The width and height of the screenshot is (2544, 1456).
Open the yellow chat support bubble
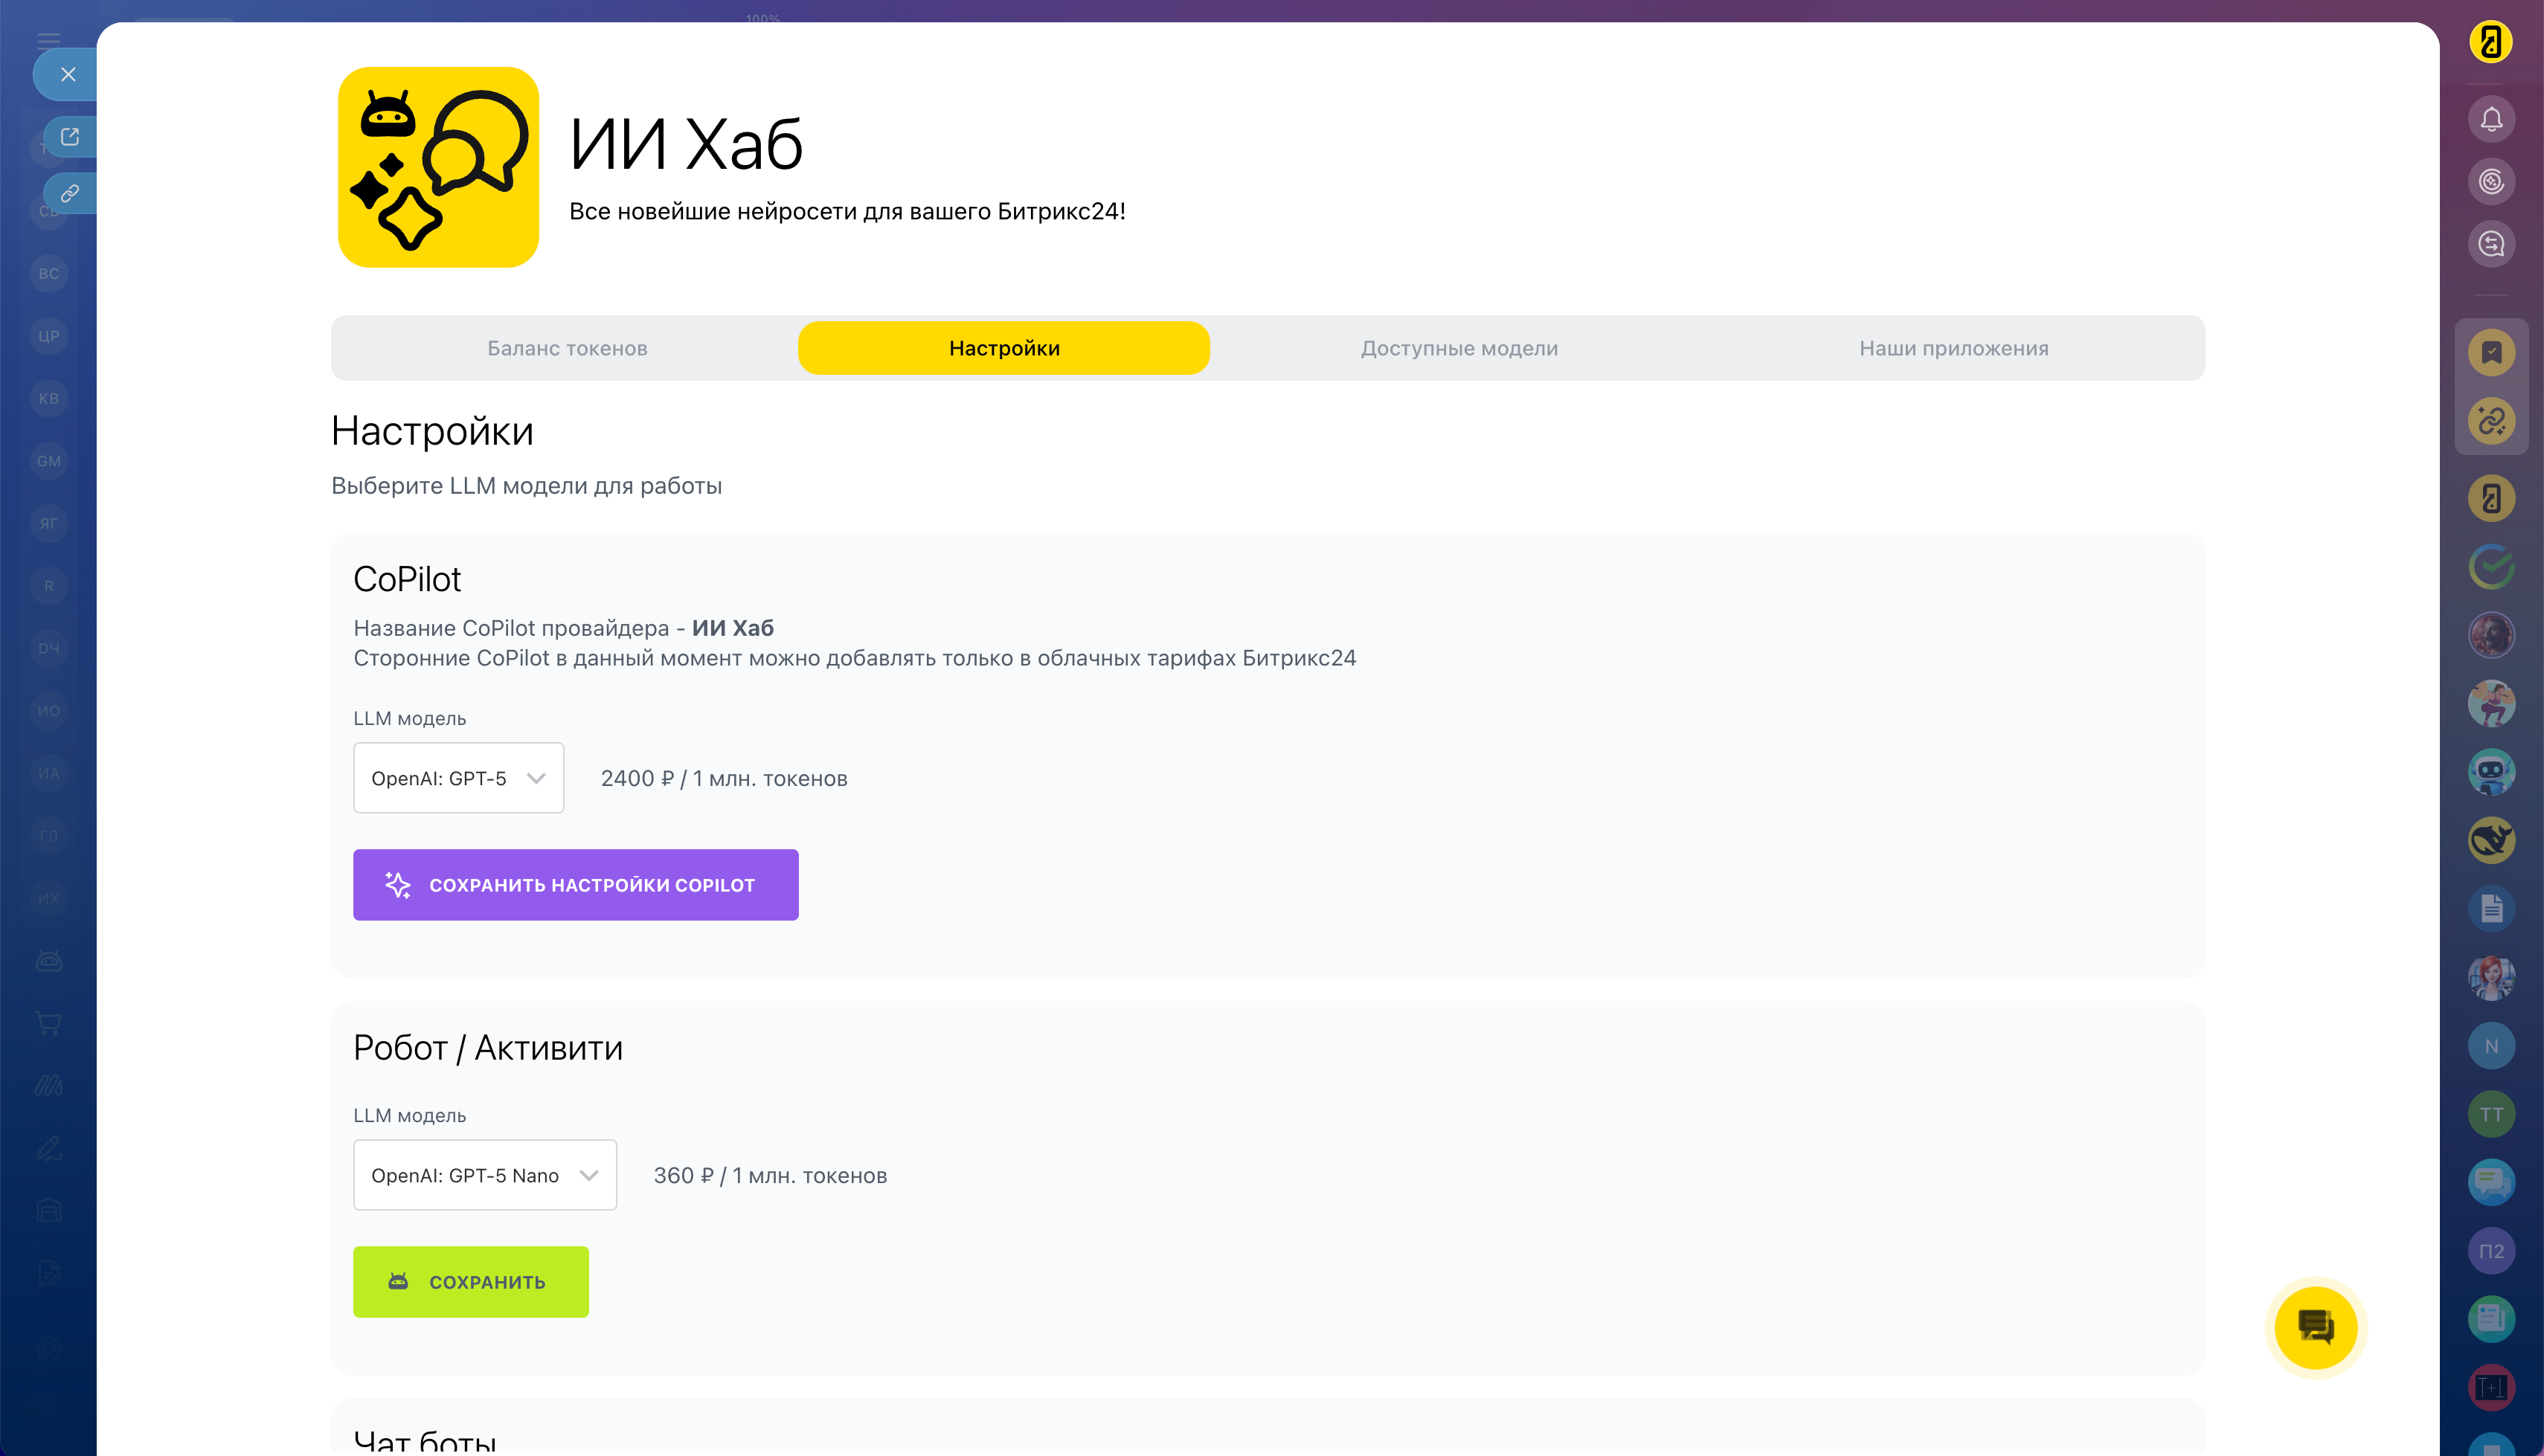tap(2315, 1327)
